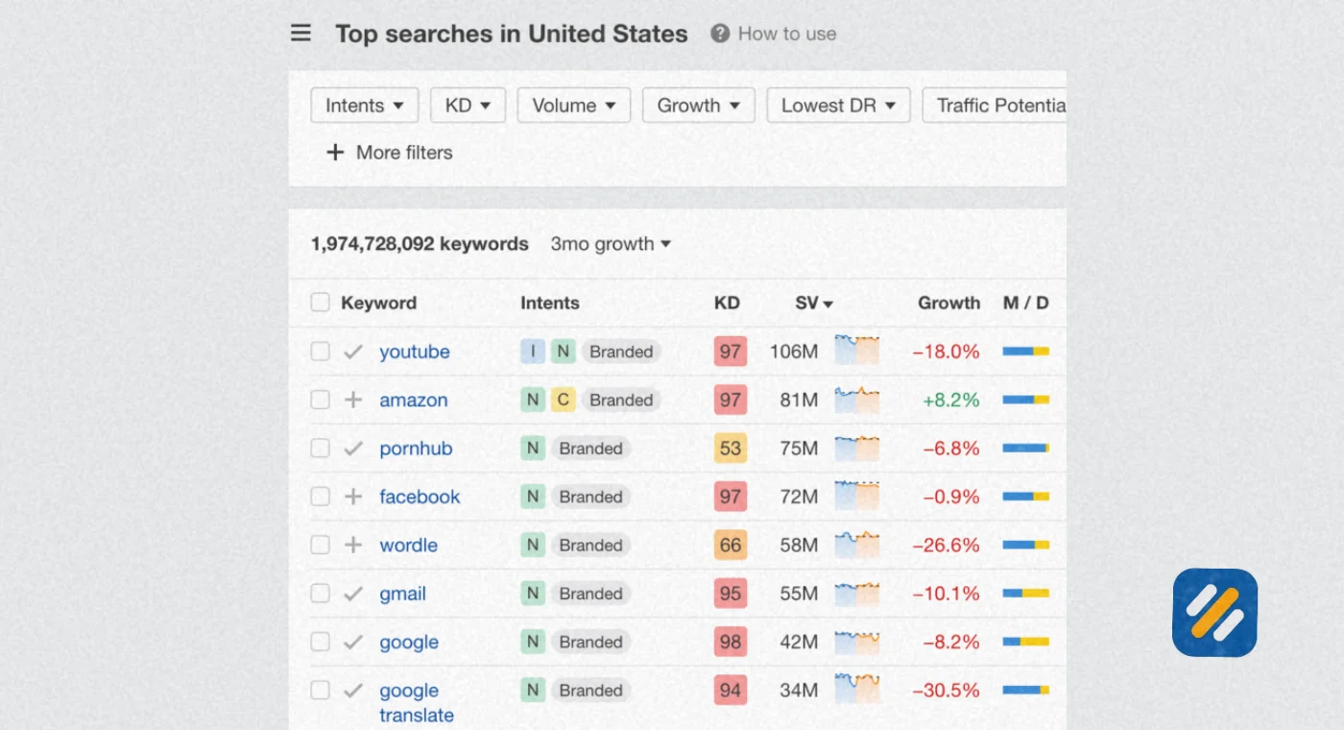Click the checkmark next to google translate
The image size is (1344, 730).
click(x=353, y=690)
